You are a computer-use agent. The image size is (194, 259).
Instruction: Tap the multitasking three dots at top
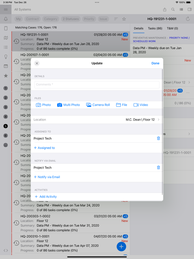pyautogui.click(x=97, y=2)
